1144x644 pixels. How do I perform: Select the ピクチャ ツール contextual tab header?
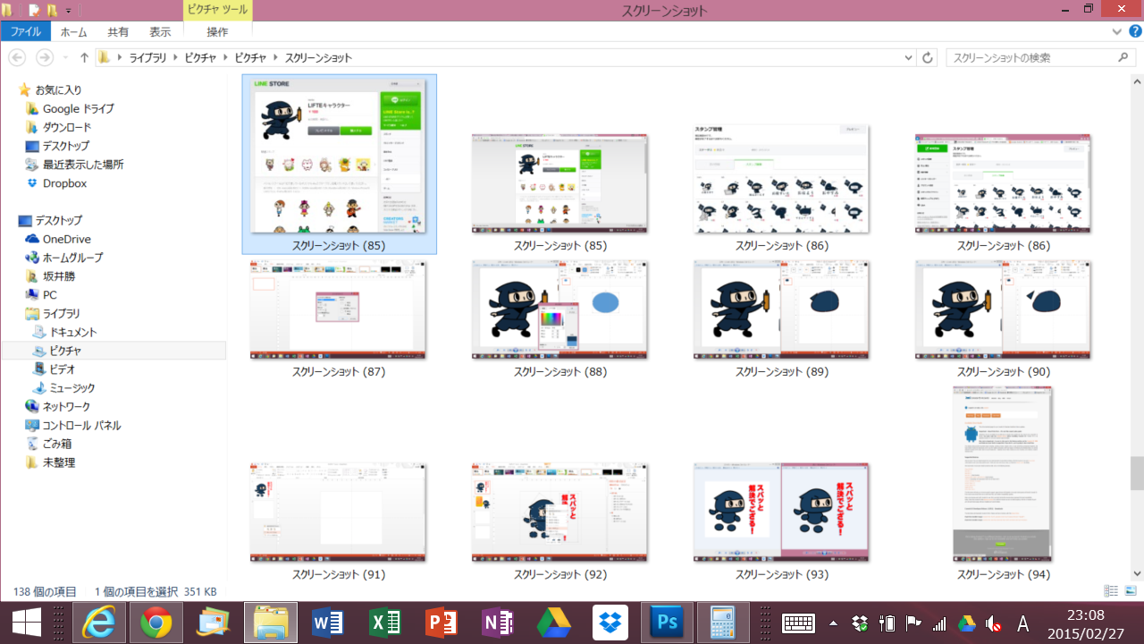pyautogui.click(x=217, y=9)
